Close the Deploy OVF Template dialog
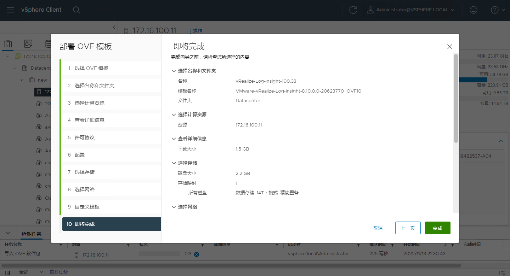This screenshot has width=510, height=276. point(449,47)
